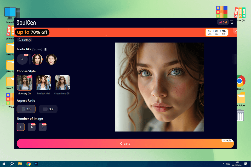Set aspect ratio to 3:2
251x167 pixels.
click(x=48, y=109)
